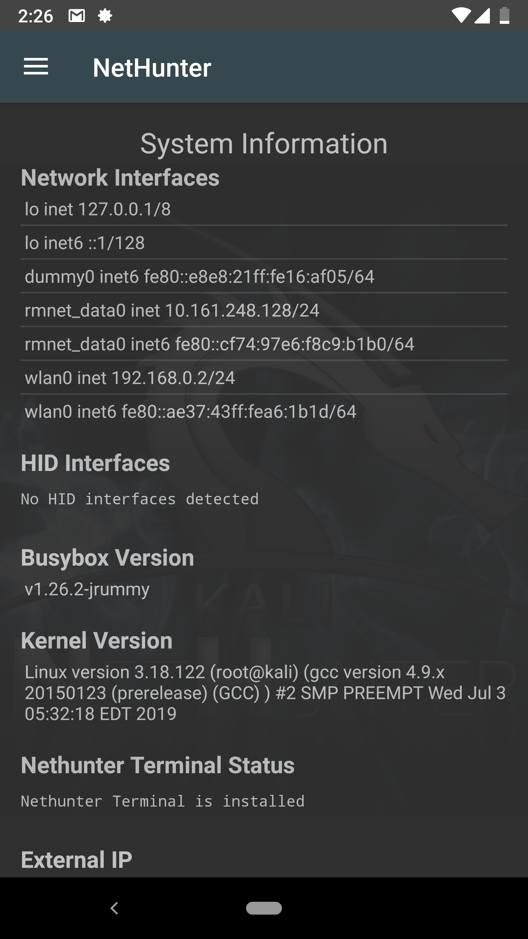Tap the External IP heading
528x939 pixels.
coord(76,859)
